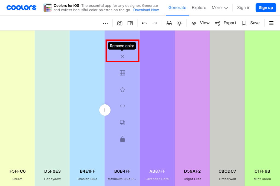Copy HEX with the overlapping squares icon
Image resolution: width=280 pixels, height=186 pixels.
pos(122,123)
